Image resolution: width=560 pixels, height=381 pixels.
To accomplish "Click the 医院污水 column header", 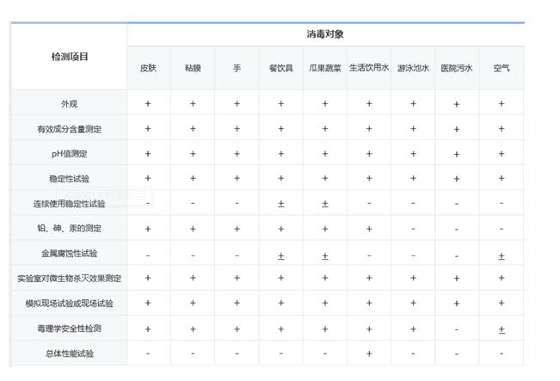I will pos(457,68).
